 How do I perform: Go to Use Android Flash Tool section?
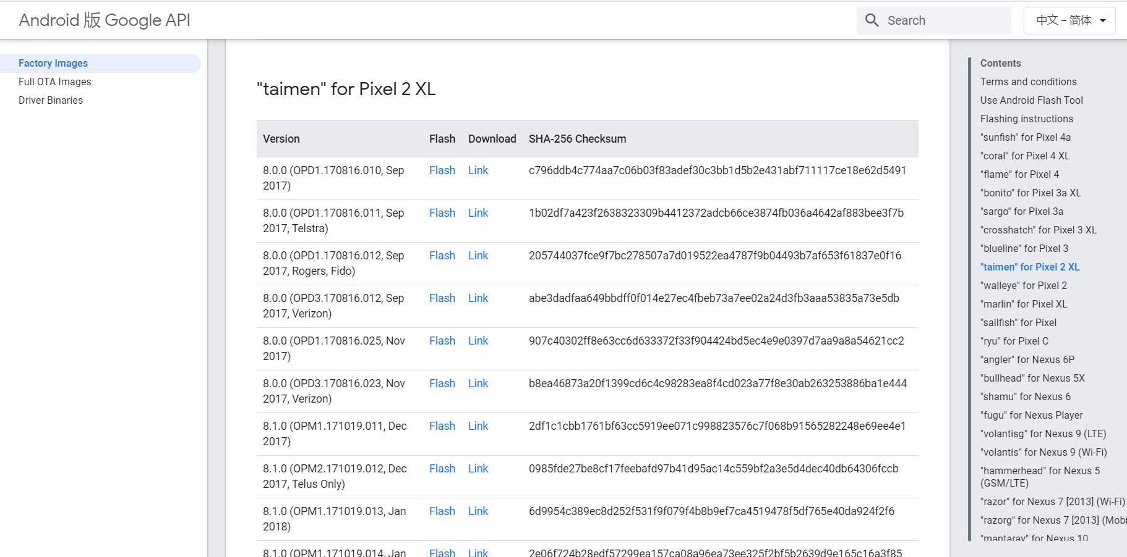pos(1032,101)
